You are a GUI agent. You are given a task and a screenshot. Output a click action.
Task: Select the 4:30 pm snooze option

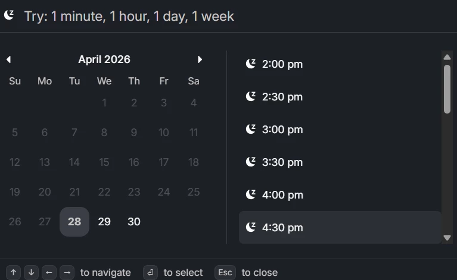coord(340,227)
